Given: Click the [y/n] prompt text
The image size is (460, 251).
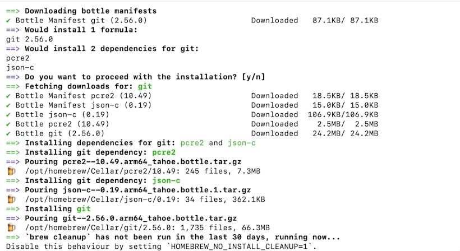Looking at the screenshot, I should click(x=254, y=77).
